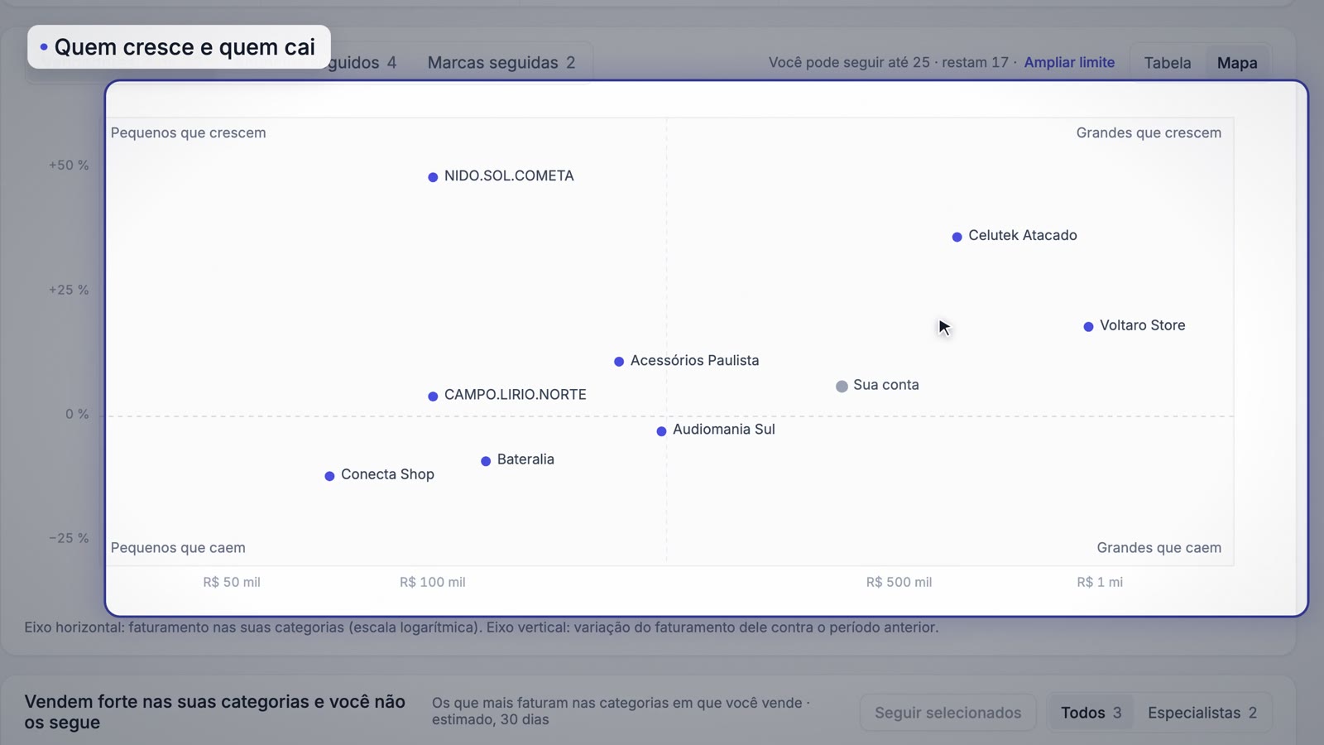Click the Eixo horizontal explanation text

tap(482, 627)
